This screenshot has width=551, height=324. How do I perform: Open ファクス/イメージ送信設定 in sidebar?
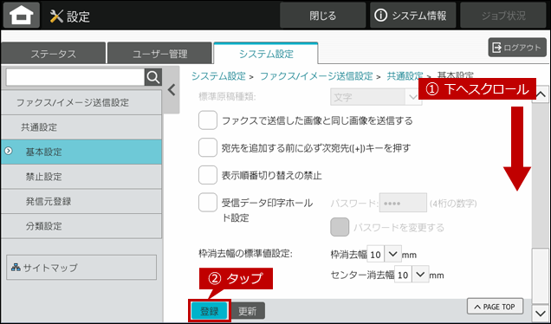tap(81, 102)
